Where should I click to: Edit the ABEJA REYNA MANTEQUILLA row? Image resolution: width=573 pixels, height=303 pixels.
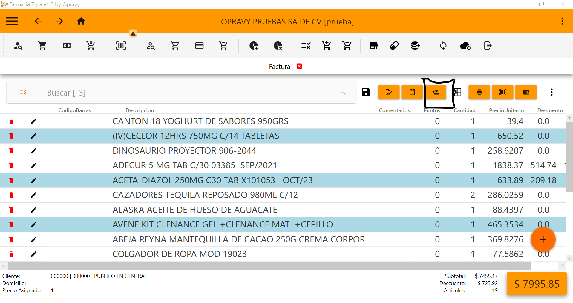pyautogui.click(x=34, y=239)
